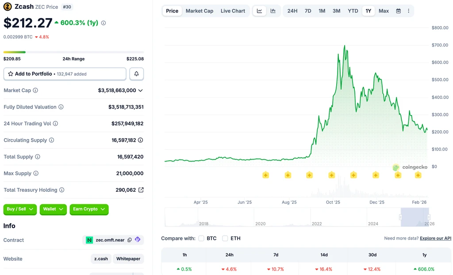Click the 1h column header in change table
This screenshot has height=275, width=453.
point(184,255)
